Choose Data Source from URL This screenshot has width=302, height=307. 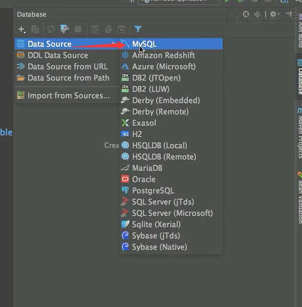[67, 66]
